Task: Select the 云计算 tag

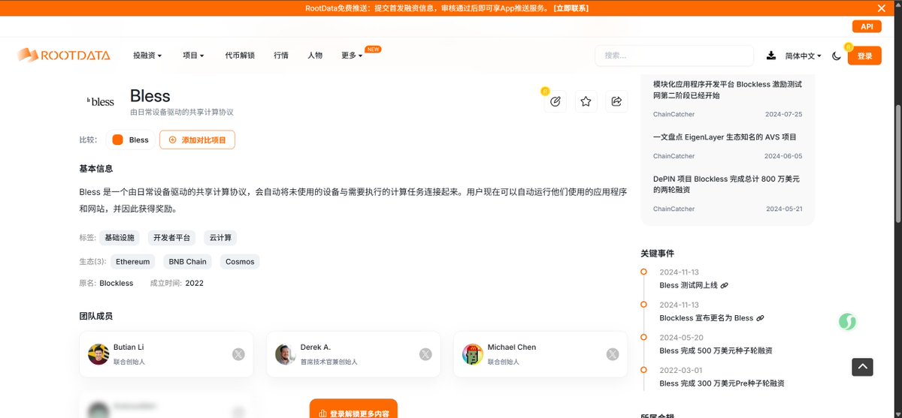Action: (x=220, y=238)
